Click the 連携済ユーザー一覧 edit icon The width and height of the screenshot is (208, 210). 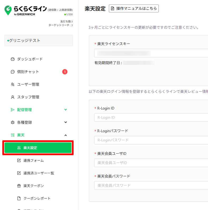click(19, 173)
